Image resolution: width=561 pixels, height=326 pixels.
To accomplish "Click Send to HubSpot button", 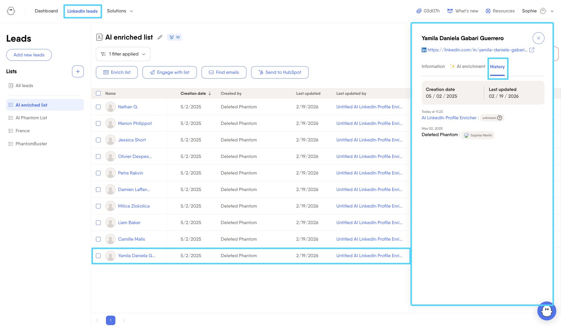I will tap(280, 72).
